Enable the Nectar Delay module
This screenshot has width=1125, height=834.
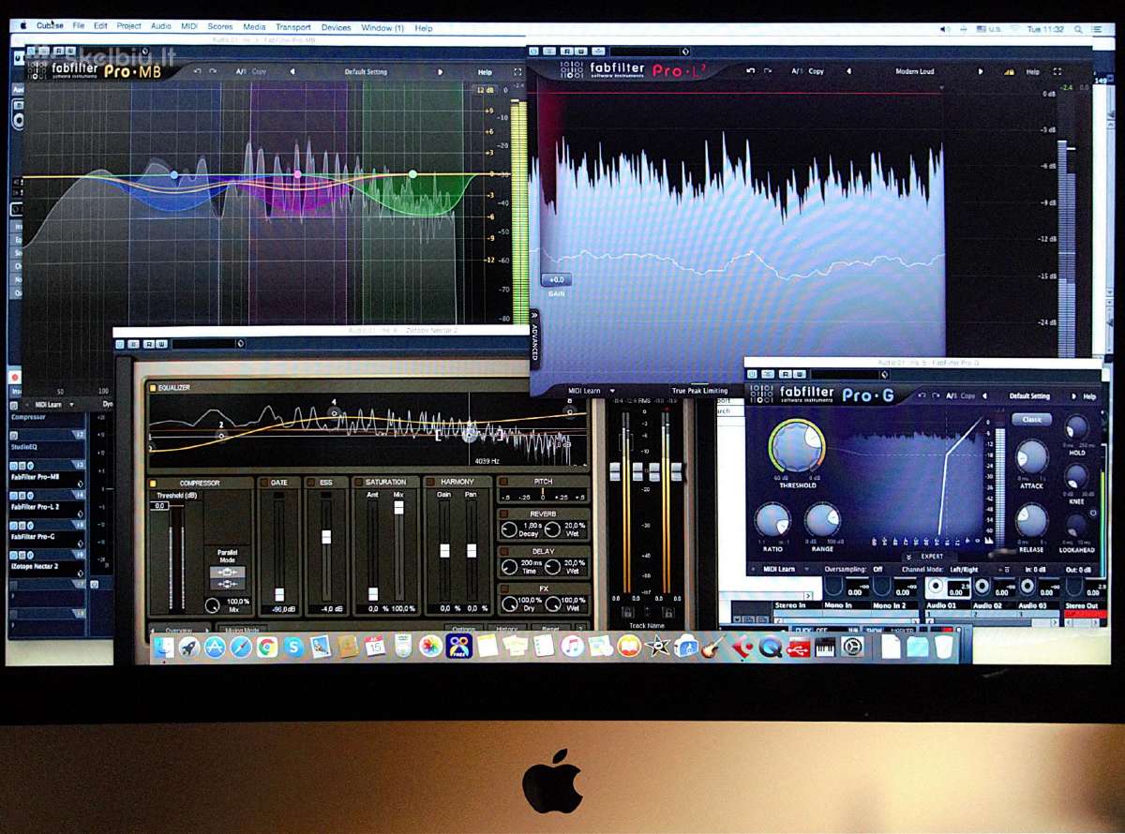click(503, 552)
